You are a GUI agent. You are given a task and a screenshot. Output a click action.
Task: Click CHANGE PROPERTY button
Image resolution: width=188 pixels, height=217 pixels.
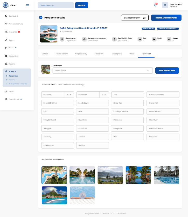[135, 18]
